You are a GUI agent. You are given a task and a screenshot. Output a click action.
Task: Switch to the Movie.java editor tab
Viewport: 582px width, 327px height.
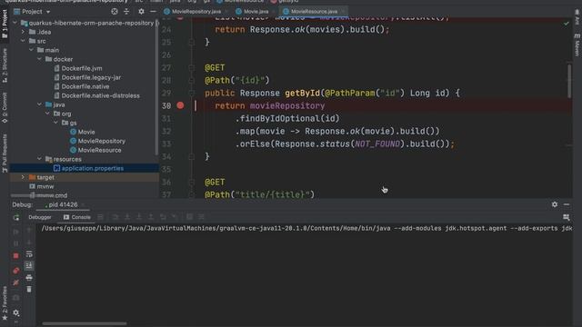click(x=256, y=12)
